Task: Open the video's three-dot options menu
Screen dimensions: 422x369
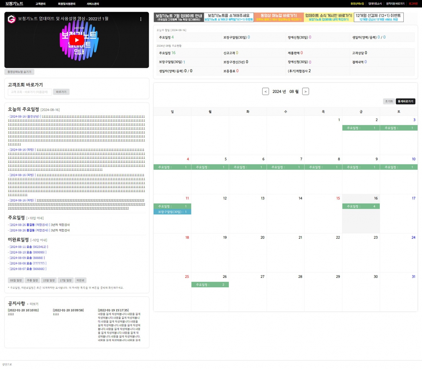Action: pos(141,19)
